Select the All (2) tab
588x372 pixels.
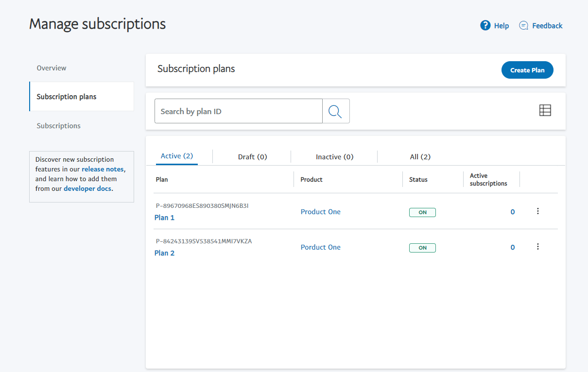point(420,157)
